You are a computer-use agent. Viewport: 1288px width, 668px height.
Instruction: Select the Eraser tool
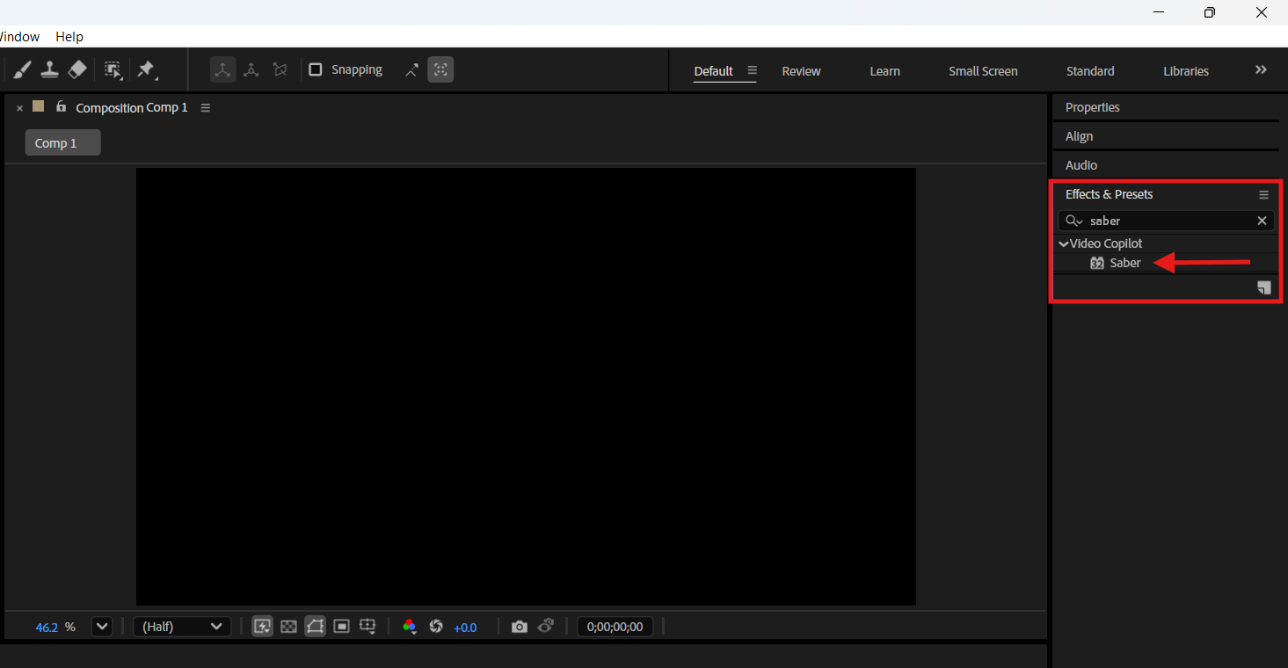click(x=77, y=69)
